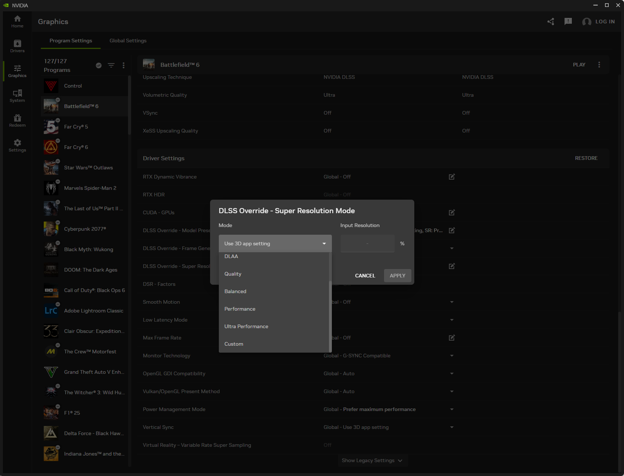
Task: Expand the Mode dropdown in DLSS dialog
Action: point(275,243)
